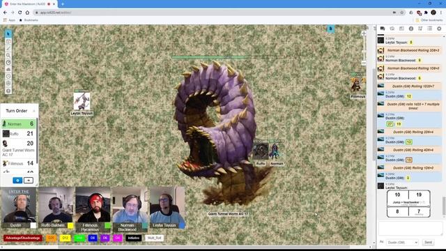The image size is (446, 251).
Task: Run the white Multi_Roll macro
Action: tap(154, 238)
